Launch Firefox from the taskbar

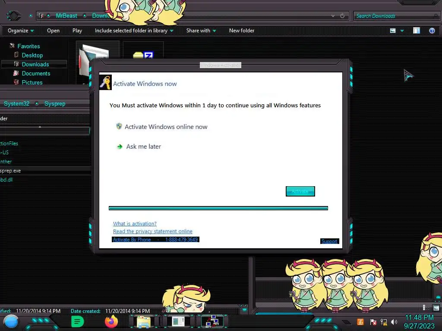click(111, 322)
